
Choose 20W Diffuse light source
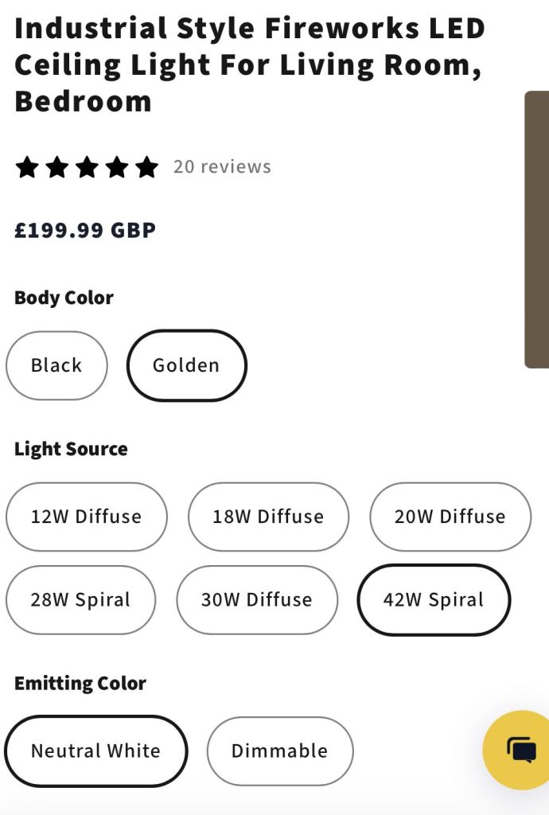point(450,517)
